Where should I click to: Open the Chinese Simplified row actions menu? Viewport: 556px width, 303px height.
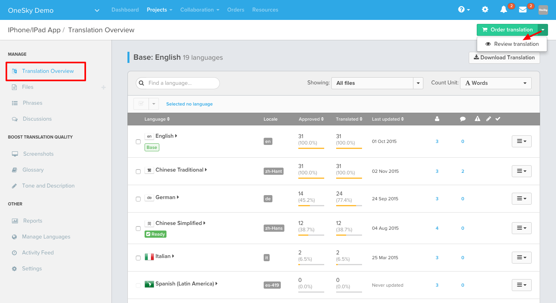[x=521, y=228]
